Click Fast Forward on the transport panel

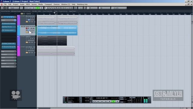pos(102,101)
